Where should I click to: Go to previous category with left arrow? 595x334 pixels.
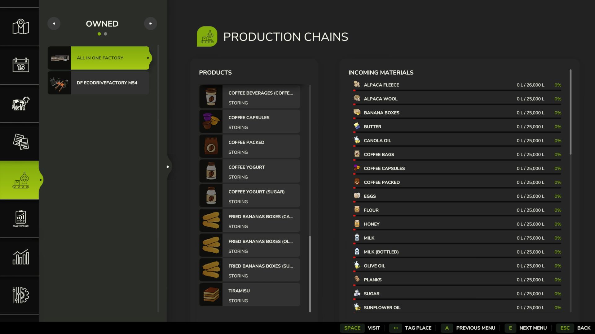pyautogui.click(x=54, y=24)
